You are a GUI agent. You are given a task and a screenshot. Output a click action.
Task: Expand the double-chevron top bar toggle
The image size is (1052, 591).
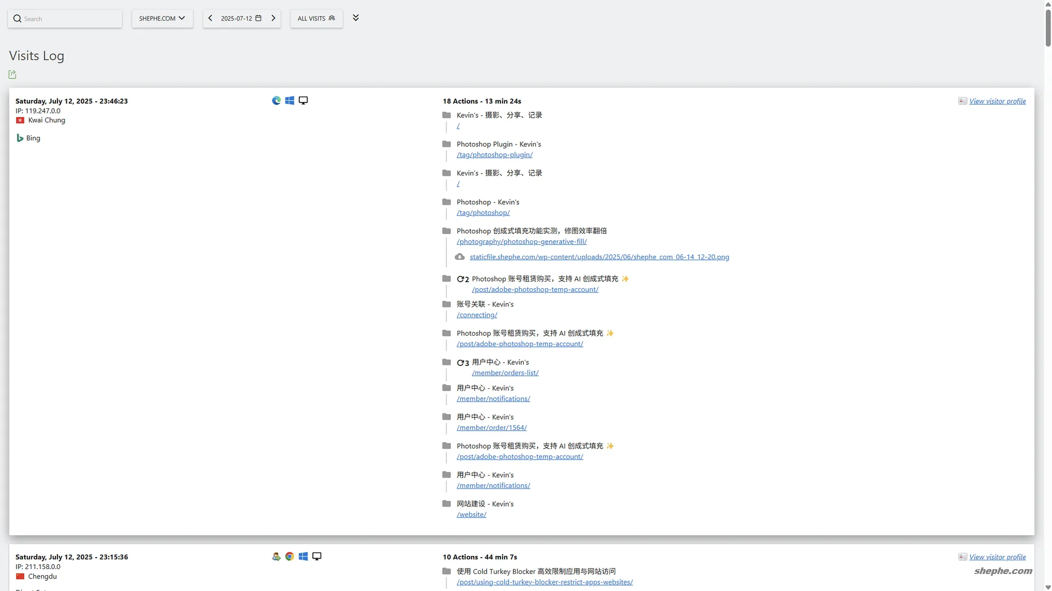[x=356, y=18]
